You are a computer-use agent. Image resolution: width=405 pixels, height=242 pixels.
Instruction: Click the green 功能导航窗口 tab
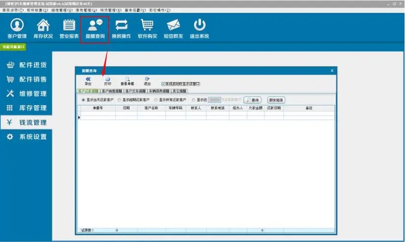tap(13, 47)
